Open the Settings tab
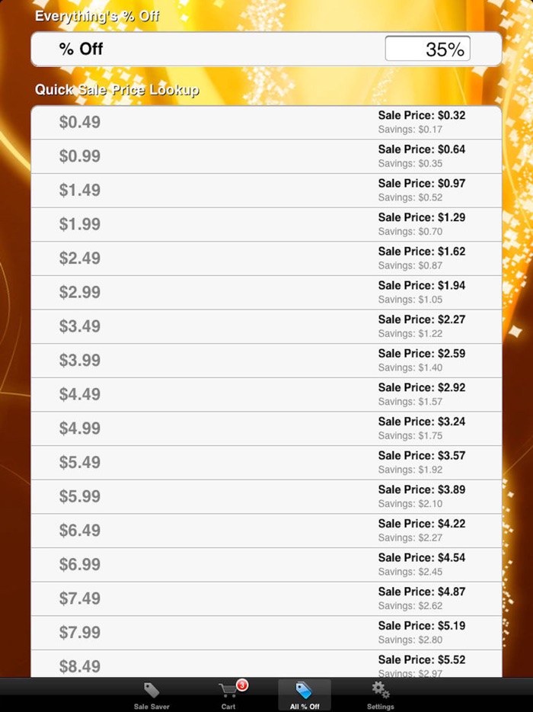This screenshot has height=712, width=533. click(x=380, y=694)
